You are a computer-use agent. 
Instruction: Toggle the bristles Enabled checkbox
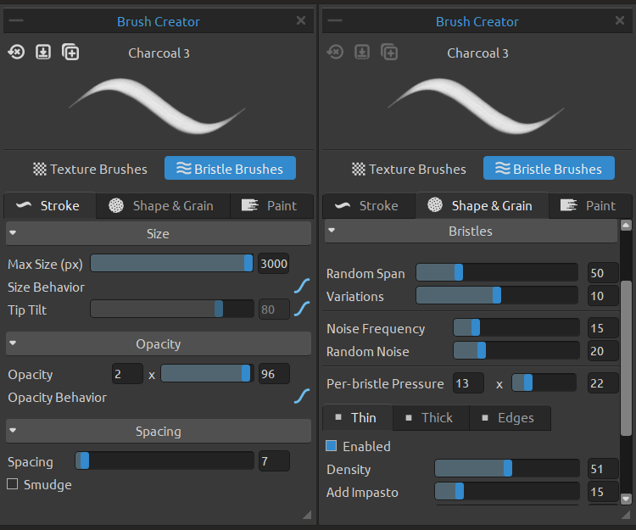[x=332, y=446]
